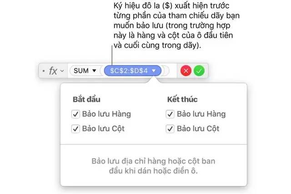The width and height of the screenshot is (291, 194).
Task: Toggle Bảo lưu Cột under Kết thúc
Action: 170,129
